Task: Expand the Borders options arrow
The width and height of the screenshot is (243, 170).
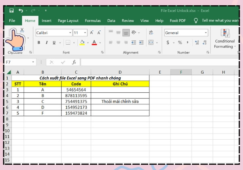Action: (x=74, y=43)
